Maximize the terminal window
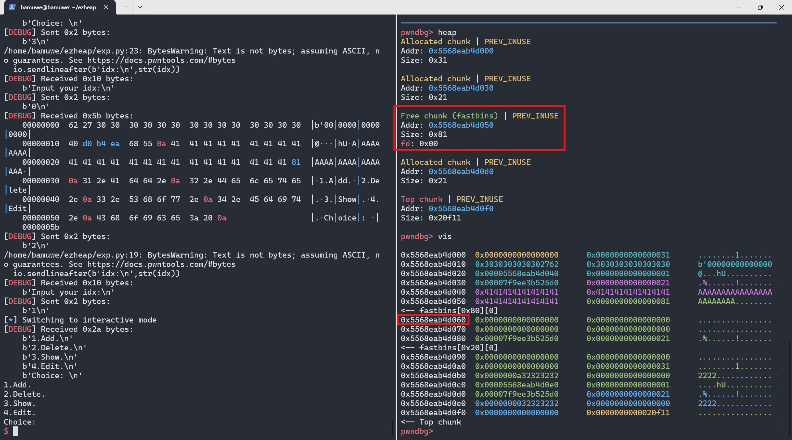792x440 pixels. click(x=760, y=7)
